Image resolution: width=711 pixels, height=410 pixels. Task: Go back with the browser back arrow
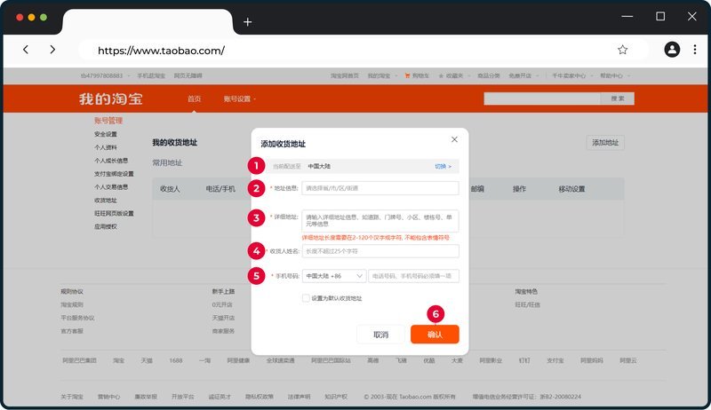[x=26, y=50]
